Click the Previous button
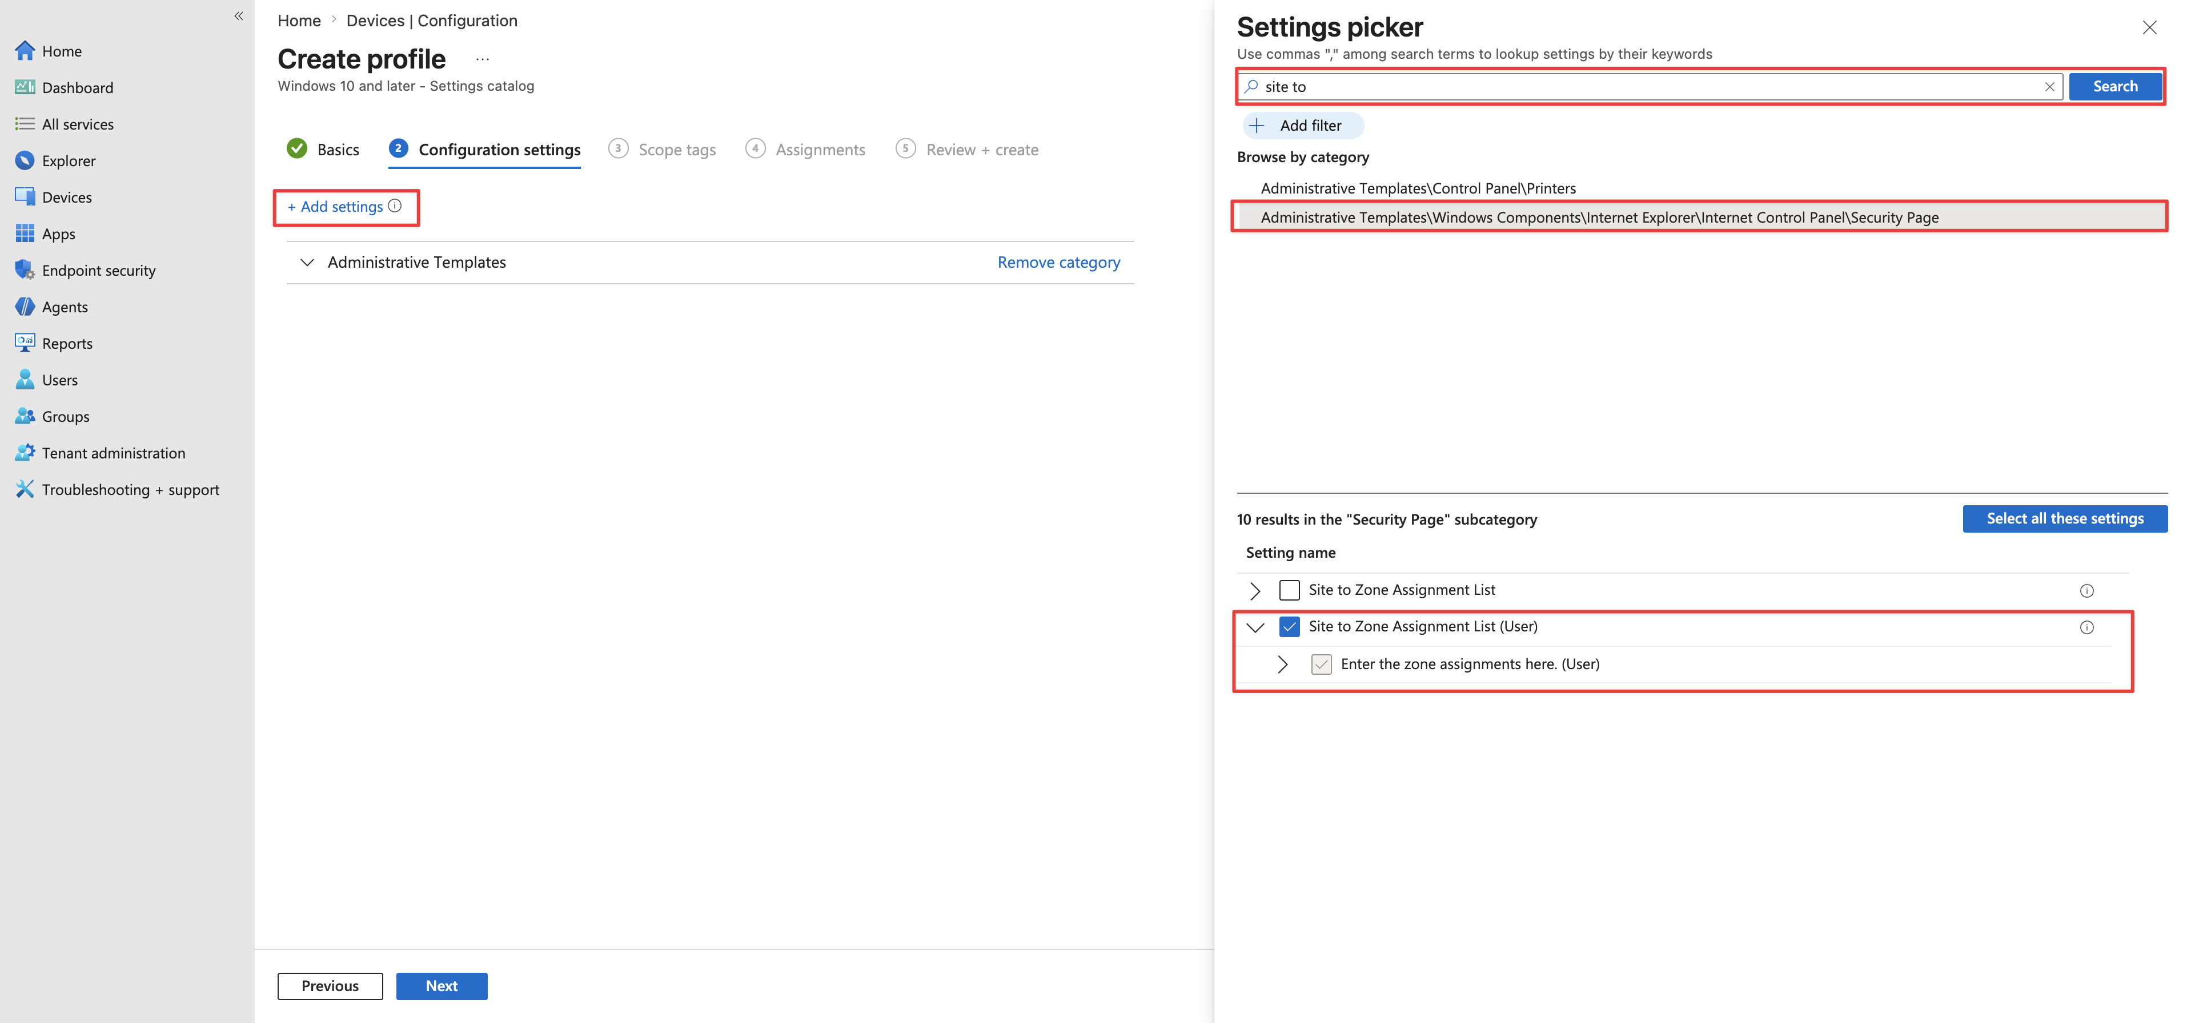The image size is (2191, 1023). [330, 985]
